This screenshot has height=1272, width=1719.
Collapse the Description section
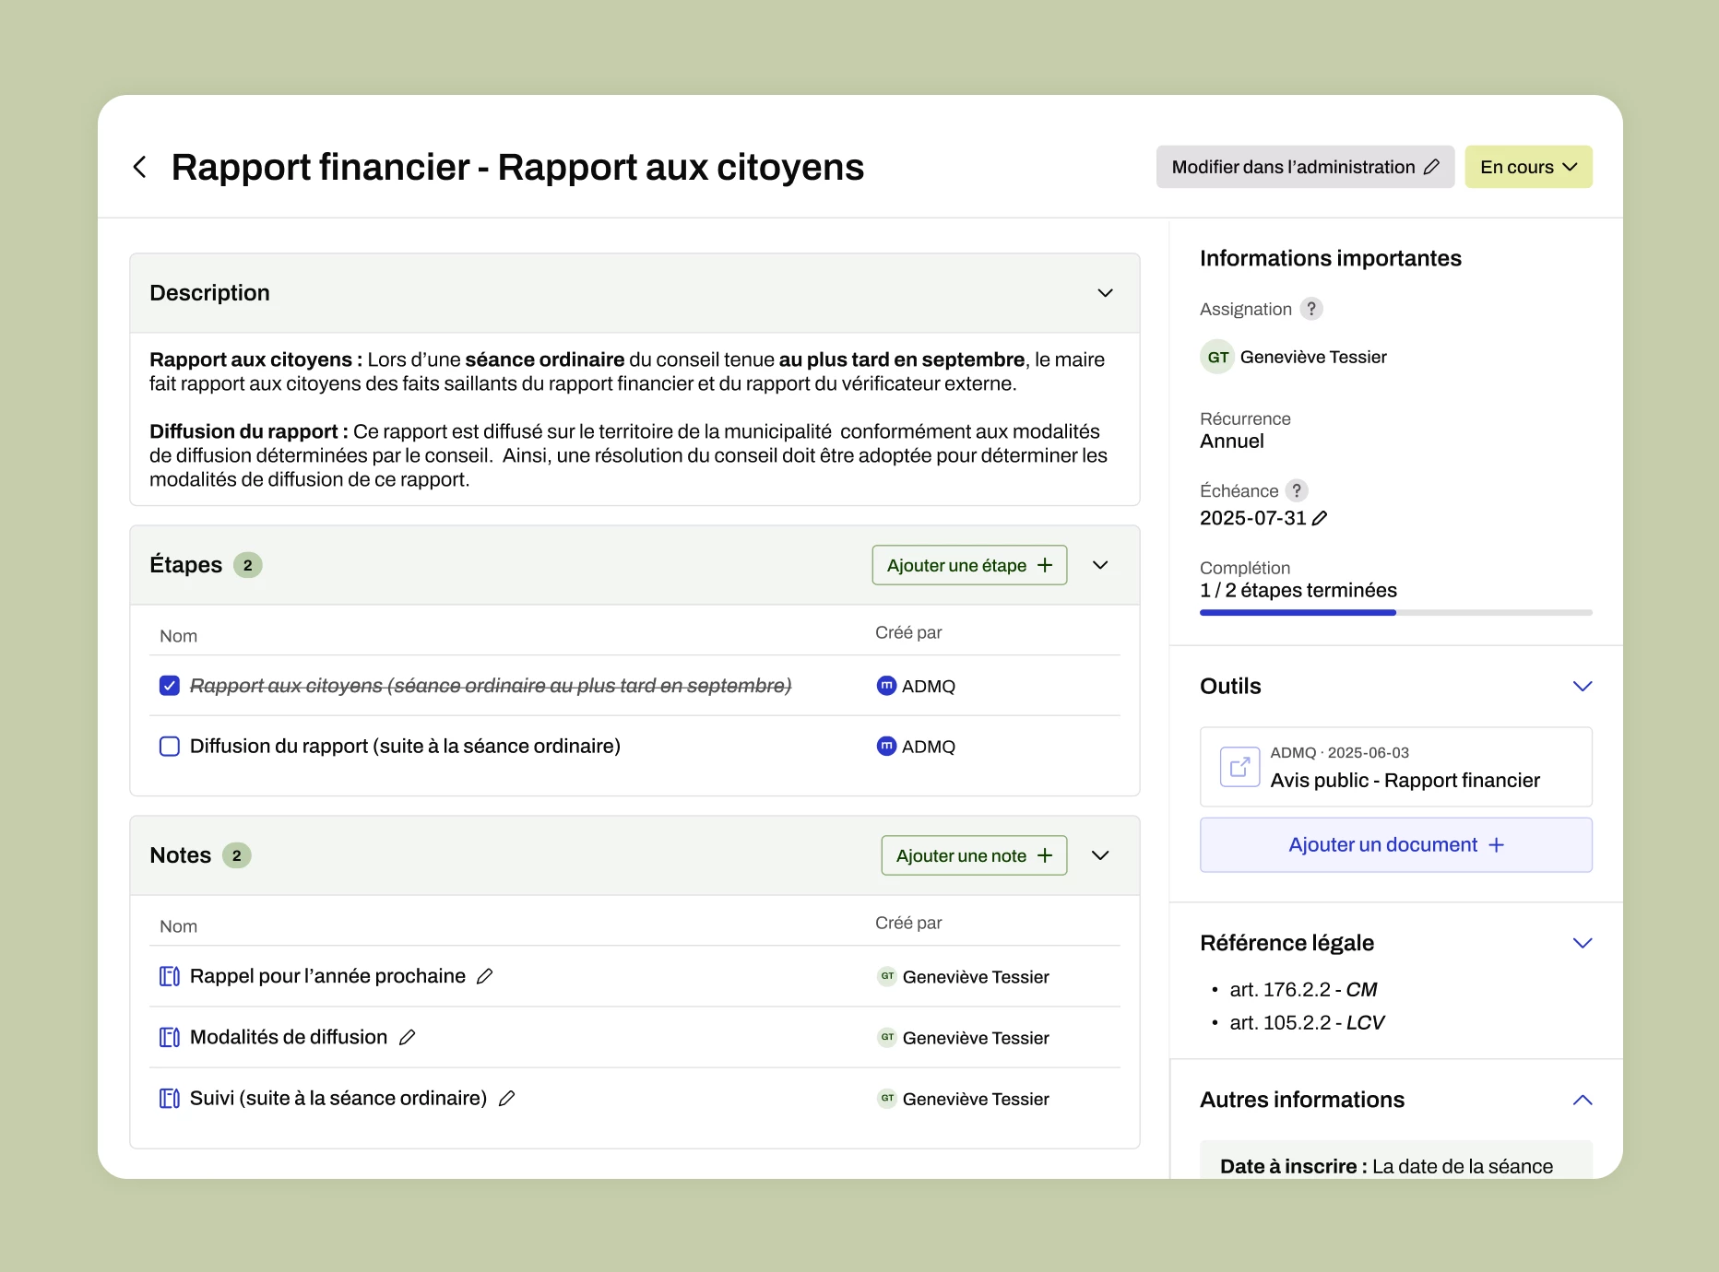[x=1105, y=293]
